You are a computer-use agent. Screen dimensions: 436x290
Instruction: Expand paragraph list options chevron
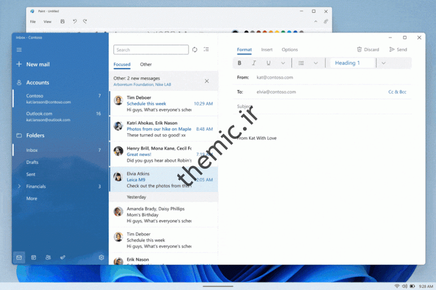(x=316, y=63)
